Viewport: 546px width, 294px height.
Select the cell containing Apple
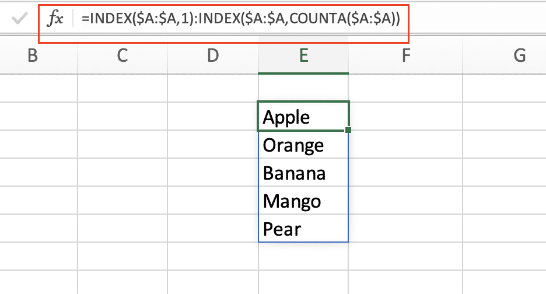(x=303, y=116)
